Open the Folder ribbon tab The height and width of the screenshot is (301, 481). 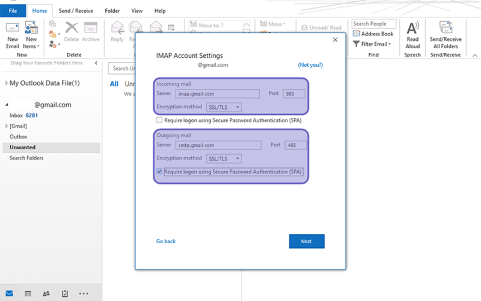(x=112, y=11)
